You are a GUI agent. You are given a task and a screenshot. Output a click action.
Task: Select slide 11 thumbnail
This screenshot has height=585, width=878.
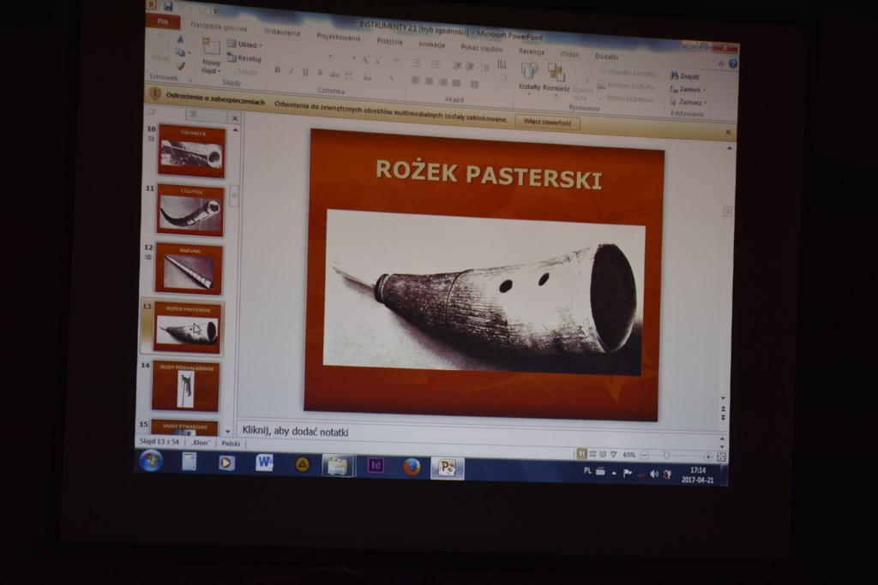(190, 210)
